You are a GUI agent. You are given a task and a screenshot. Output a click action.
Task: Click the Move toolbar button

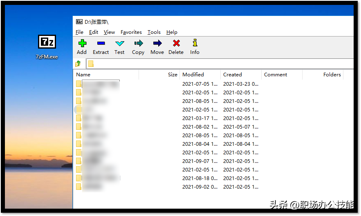[157, 47]
